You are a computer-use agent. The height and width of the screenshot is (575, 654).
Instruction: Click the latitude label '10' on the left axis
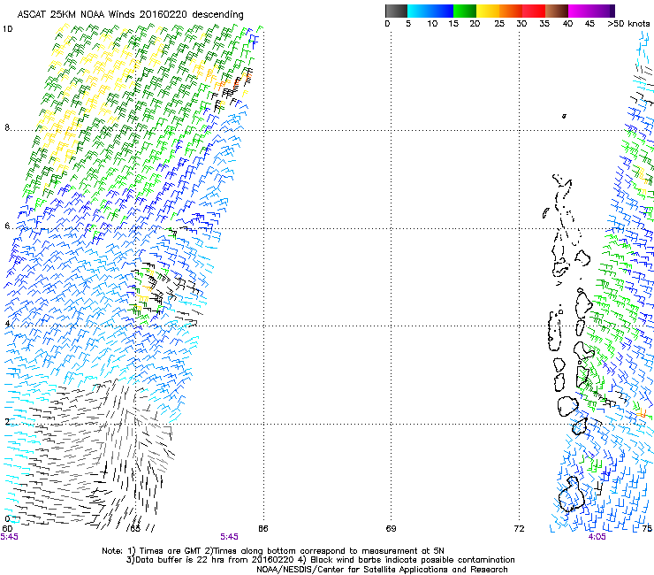pyautogui.click(x=7, y=29)
